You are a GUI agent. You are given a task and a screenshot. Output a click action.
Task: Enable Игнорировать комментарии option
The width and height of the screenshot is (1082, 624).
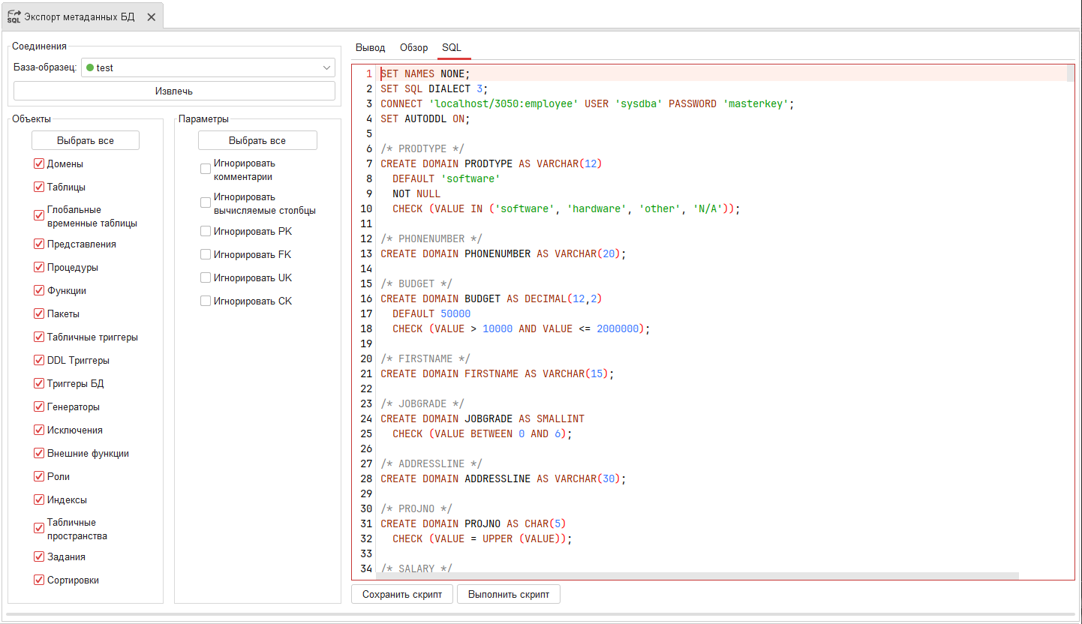point(205,168)
